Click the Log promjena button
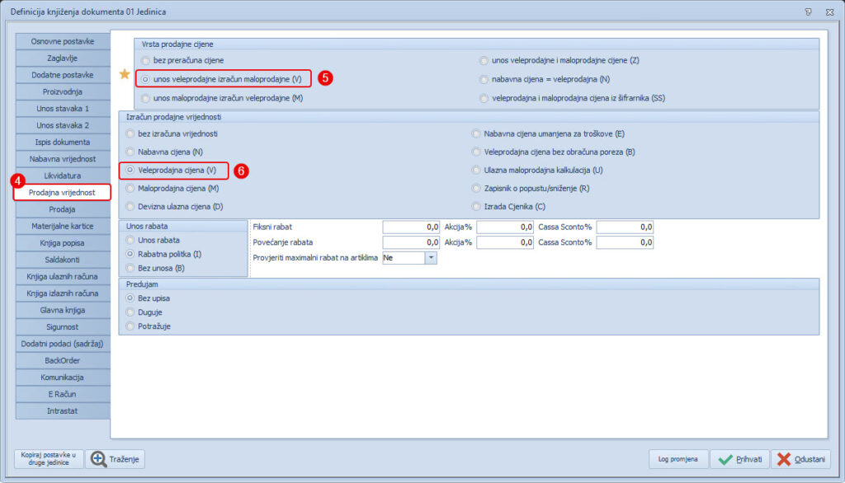 click(677, 459)
